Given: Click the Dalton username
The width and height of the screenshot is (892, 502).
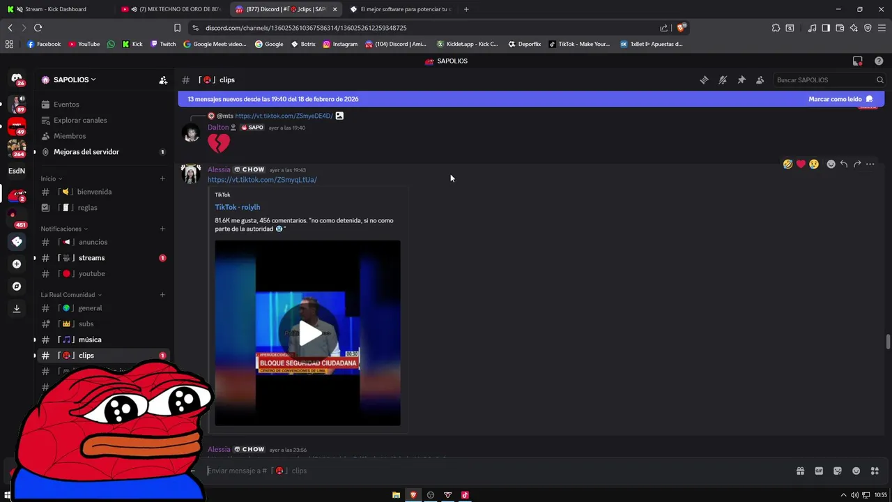Looking at the screenshot, I should pos(218,128).
